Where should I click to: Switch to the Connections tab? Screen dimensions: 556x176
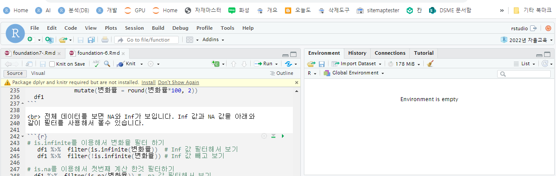390,53
